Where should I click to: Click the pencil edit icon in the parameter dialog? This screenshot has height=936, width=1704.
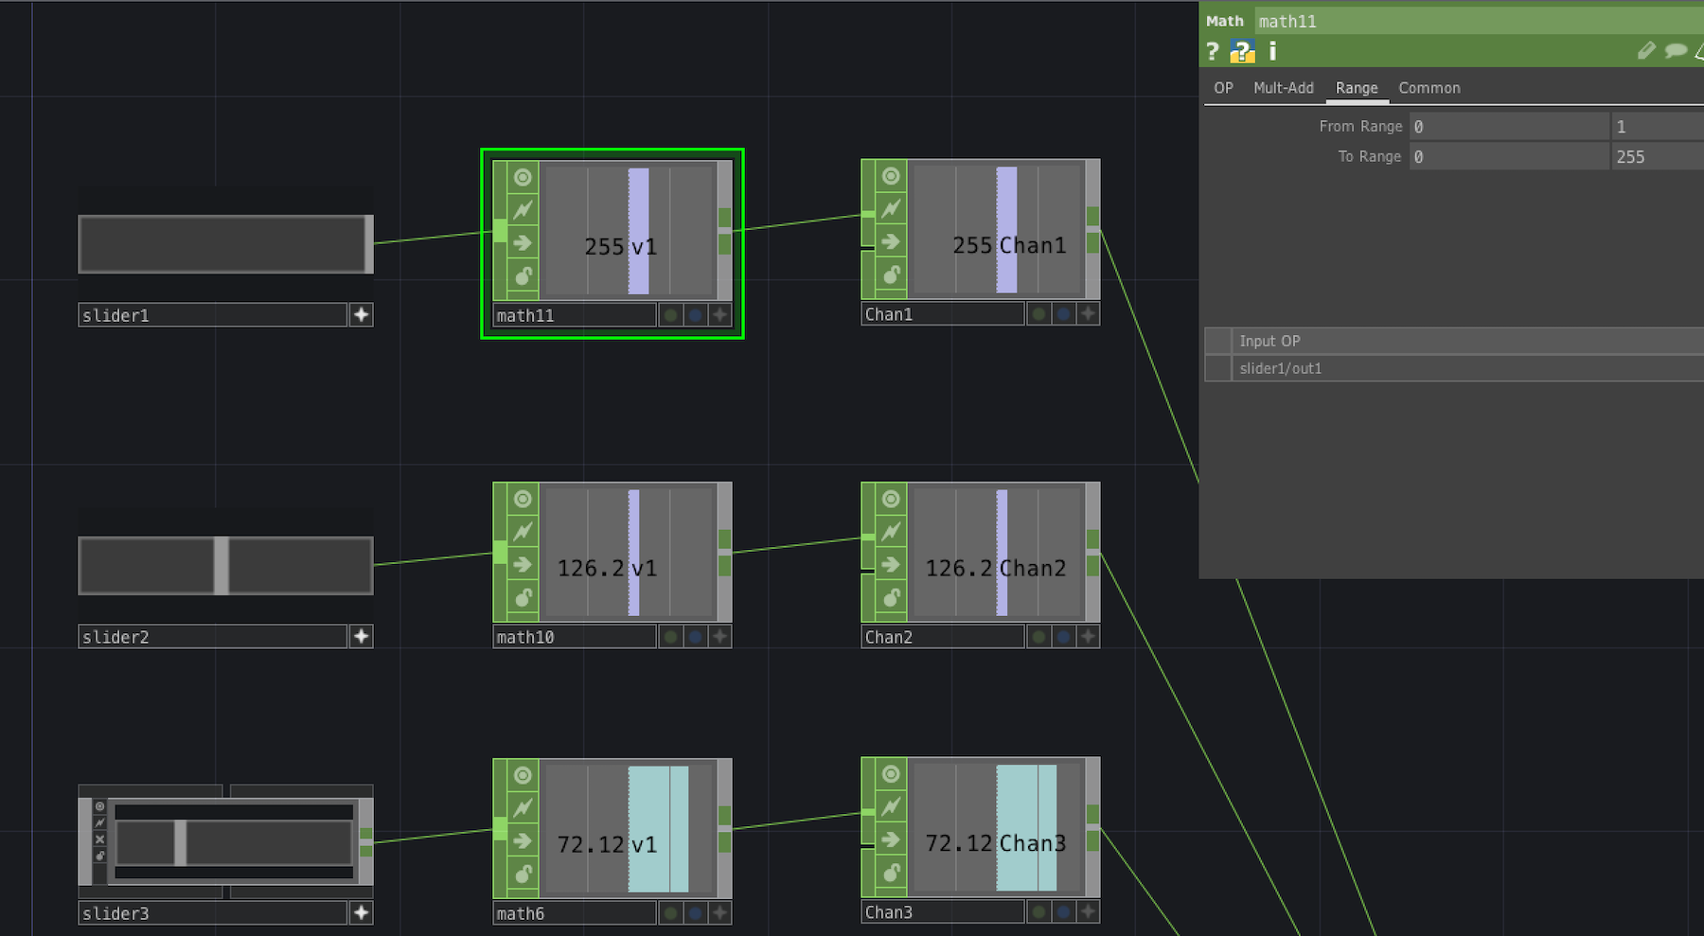click(1645, 51)
